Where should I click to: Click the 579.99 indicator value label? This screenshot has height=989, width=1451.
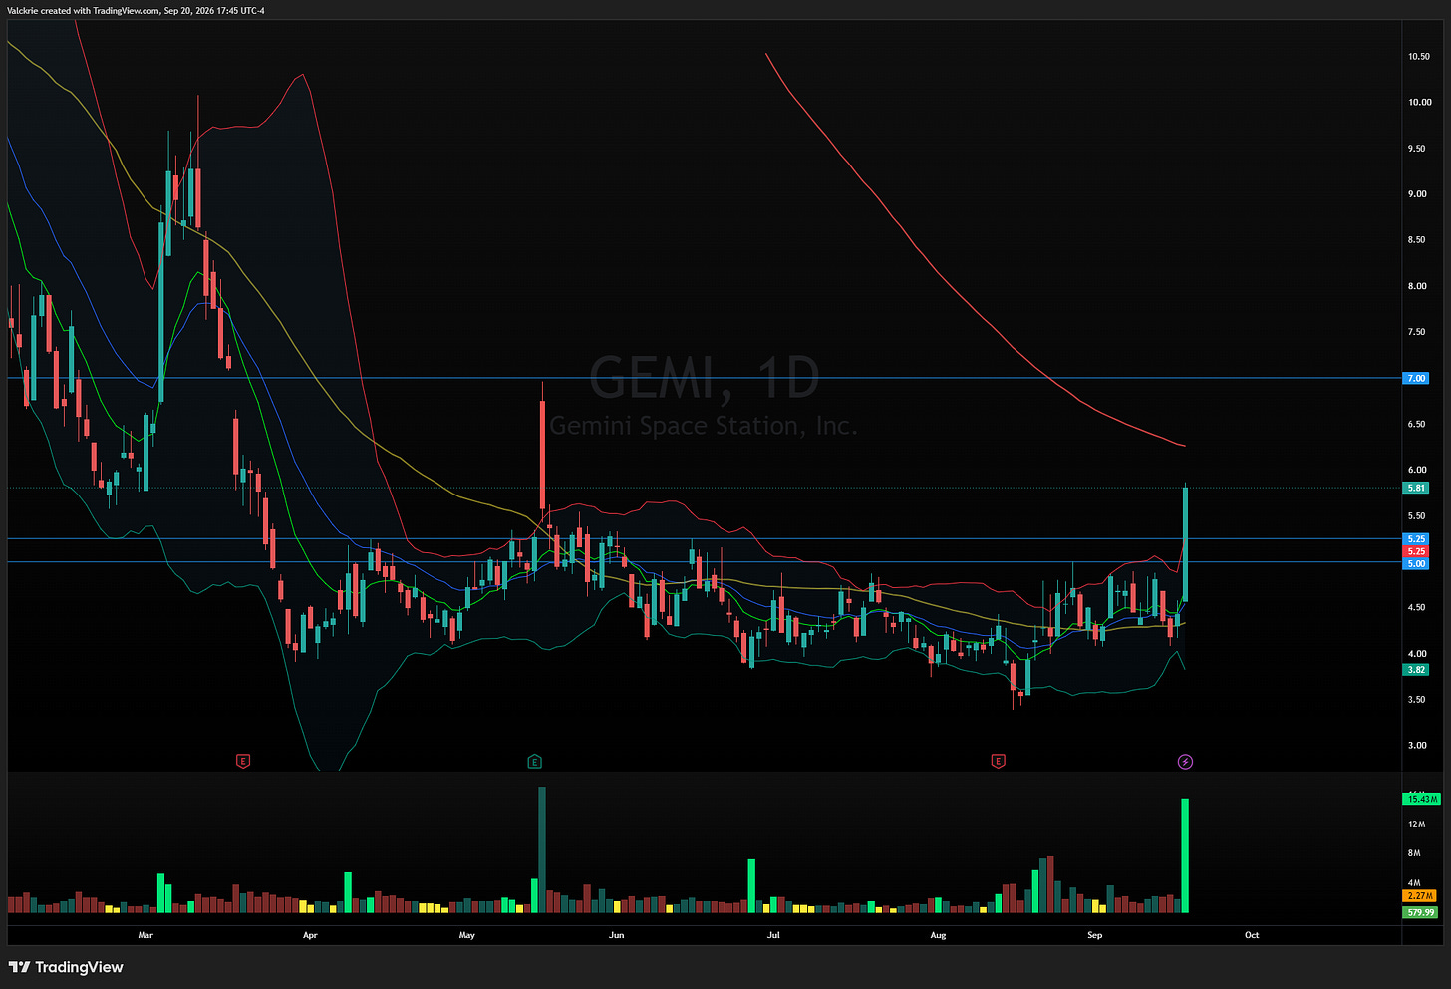pyautogui.click(x=1420, y=912)
